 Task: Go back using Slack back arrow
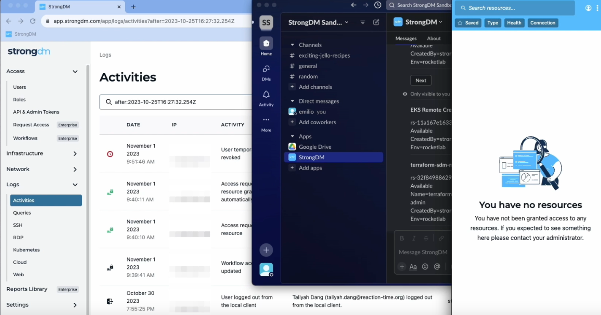point(354,5)
